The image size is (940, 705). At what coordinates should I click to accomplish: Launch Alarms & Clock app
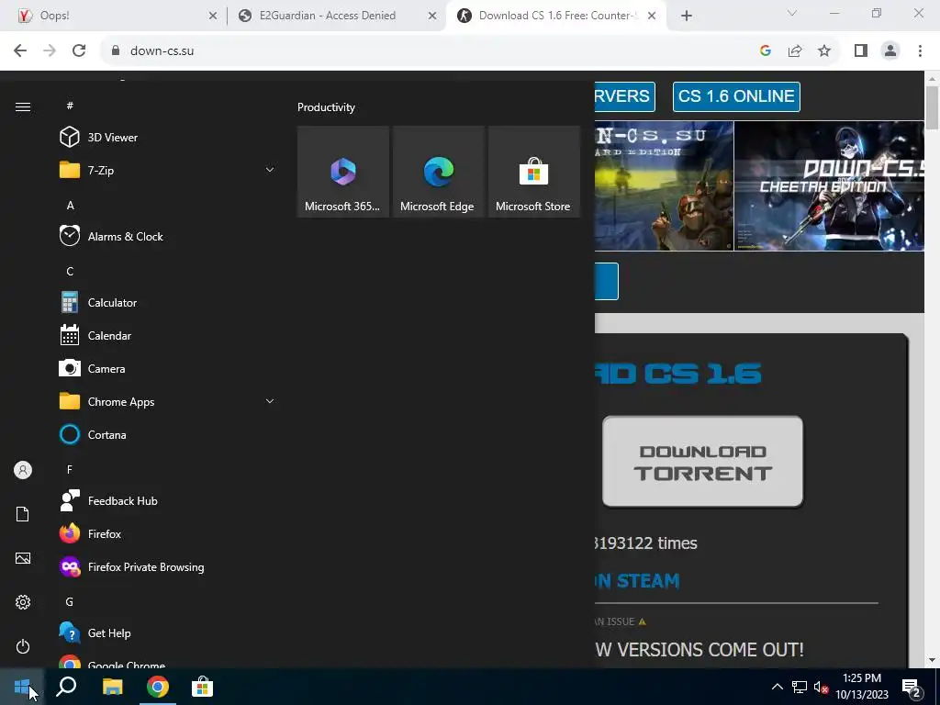[168, 236]
